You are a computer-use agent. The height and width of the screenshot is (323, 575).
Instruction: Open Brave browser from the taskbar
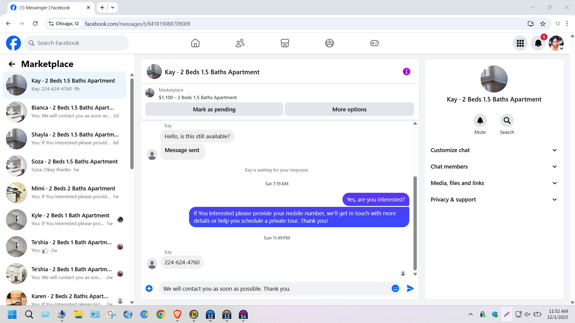177,314
